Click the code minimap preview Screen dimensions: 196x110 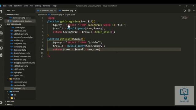tap(185, 18)
